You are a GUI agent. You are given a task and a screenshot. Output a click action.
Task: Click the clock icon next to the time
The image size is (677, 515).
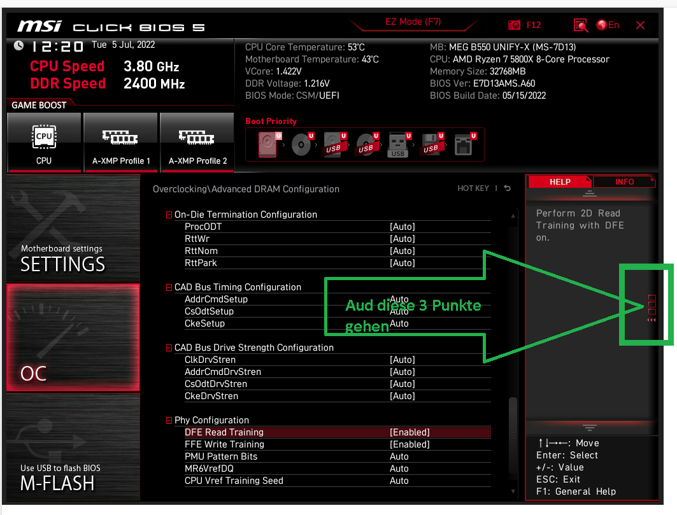[x=18, y=45]
